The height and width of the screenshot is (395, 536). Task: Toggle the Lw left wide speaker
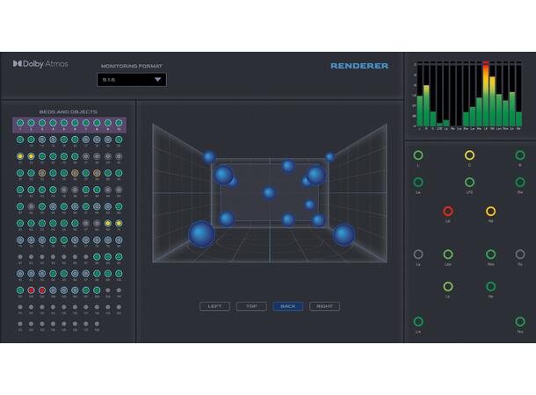point(418,183)
